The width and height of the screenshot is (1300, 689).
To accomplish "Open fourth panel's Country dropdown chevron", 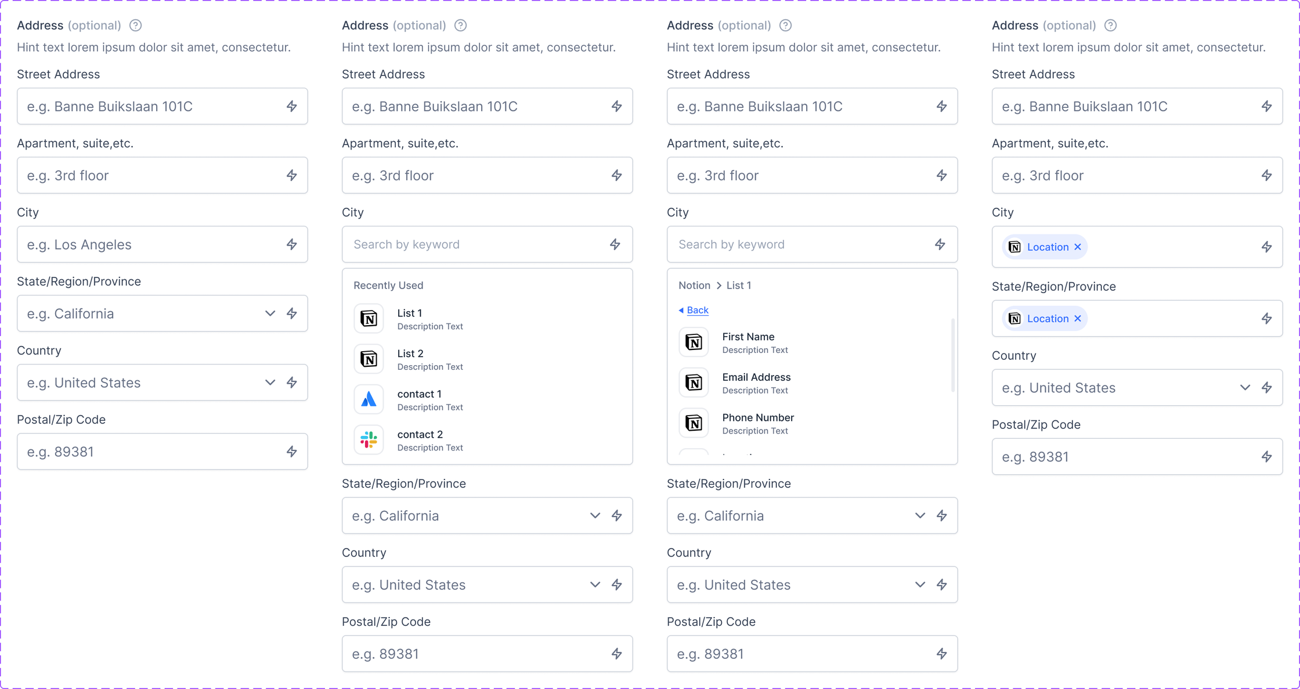I will 1245,388.
